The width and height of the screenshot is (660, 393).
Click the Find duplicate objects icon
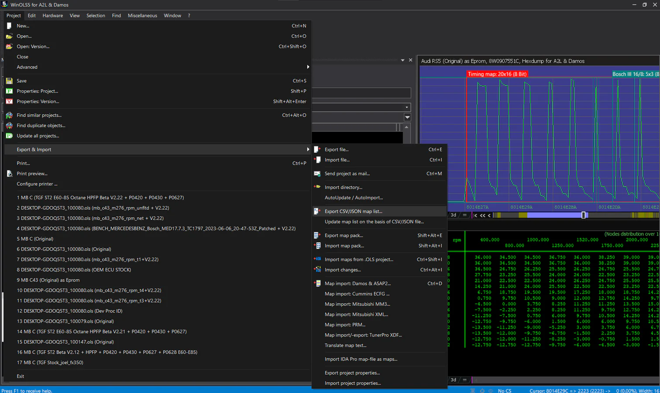coord(9,126)
